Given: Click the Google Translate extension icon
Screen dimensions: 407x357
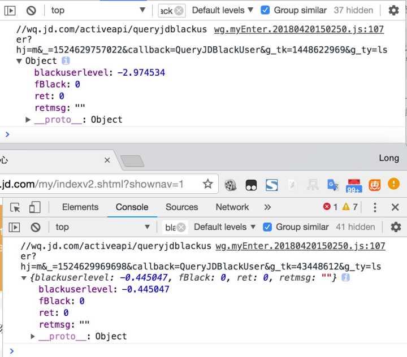Looking at the screenshot, I should pos(333,185).
